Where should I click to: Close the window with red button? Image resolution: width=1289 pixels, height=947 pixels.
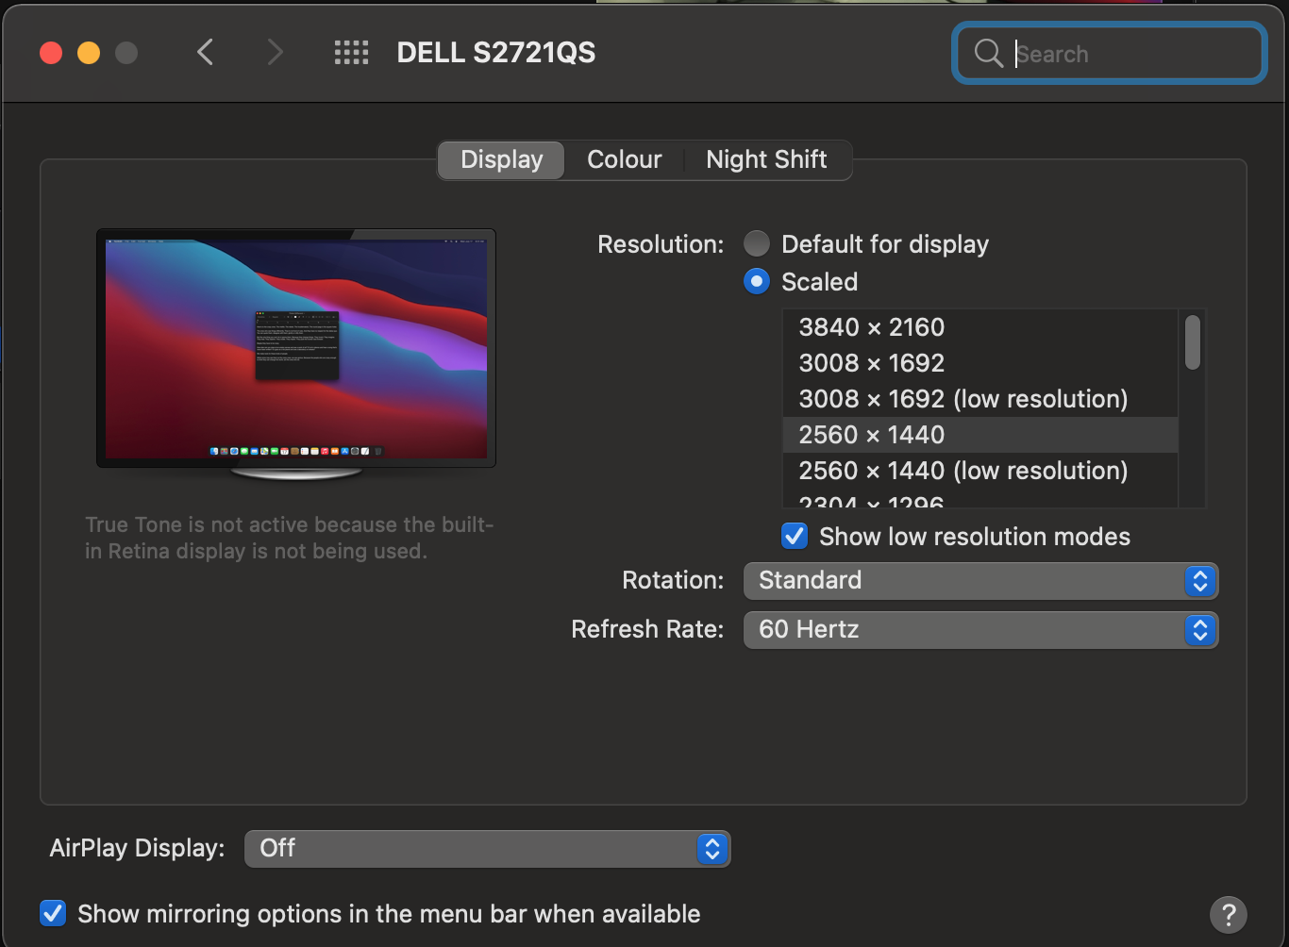point(51,53)
